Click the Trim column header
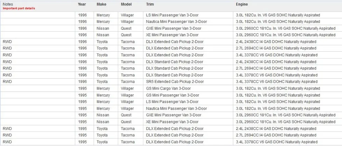 (x=150, y=4)
